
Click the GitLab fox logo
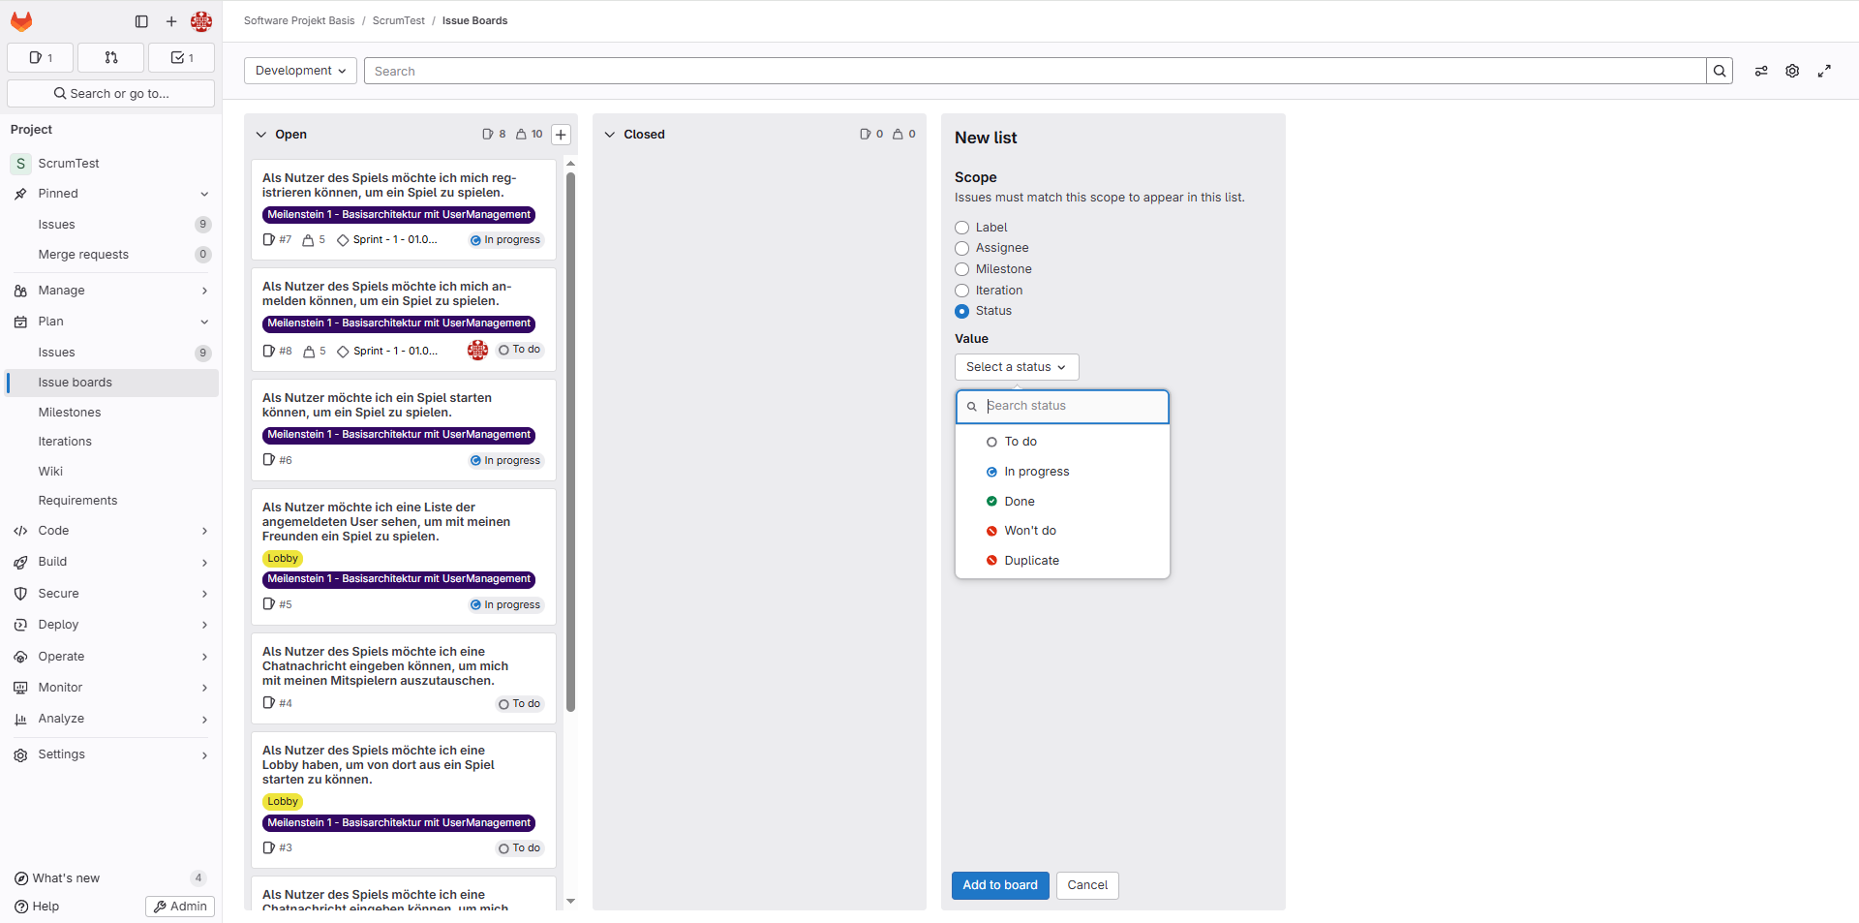coord(21,21)
